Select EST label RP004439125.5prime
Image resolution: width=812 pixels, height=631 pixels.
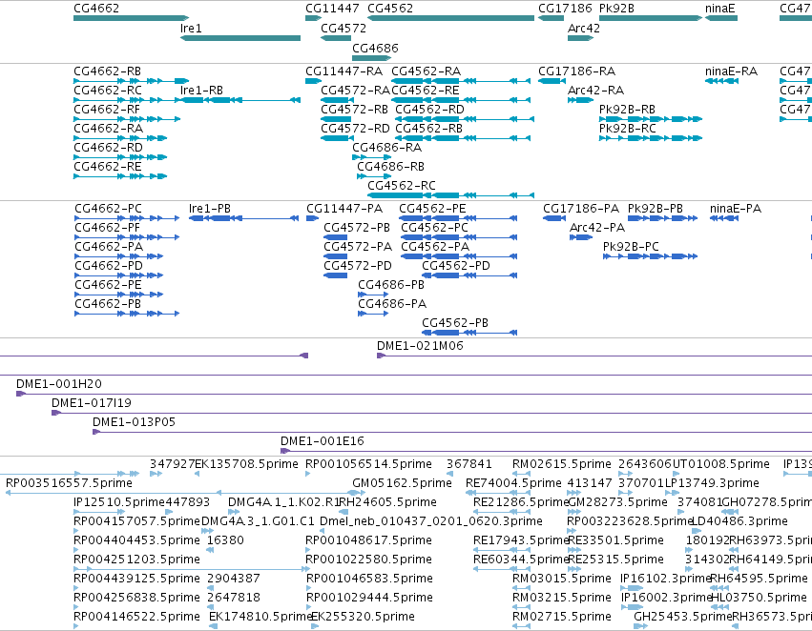[x=136, y=579]
